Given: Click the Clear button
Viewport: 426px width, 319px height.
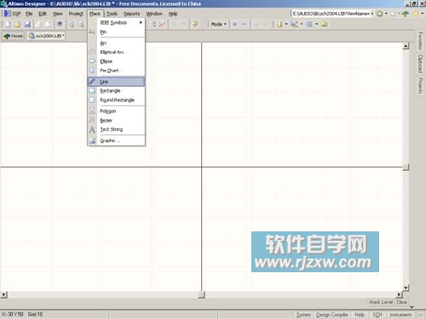Looking at the screenshot, I should tap(401, 302).
